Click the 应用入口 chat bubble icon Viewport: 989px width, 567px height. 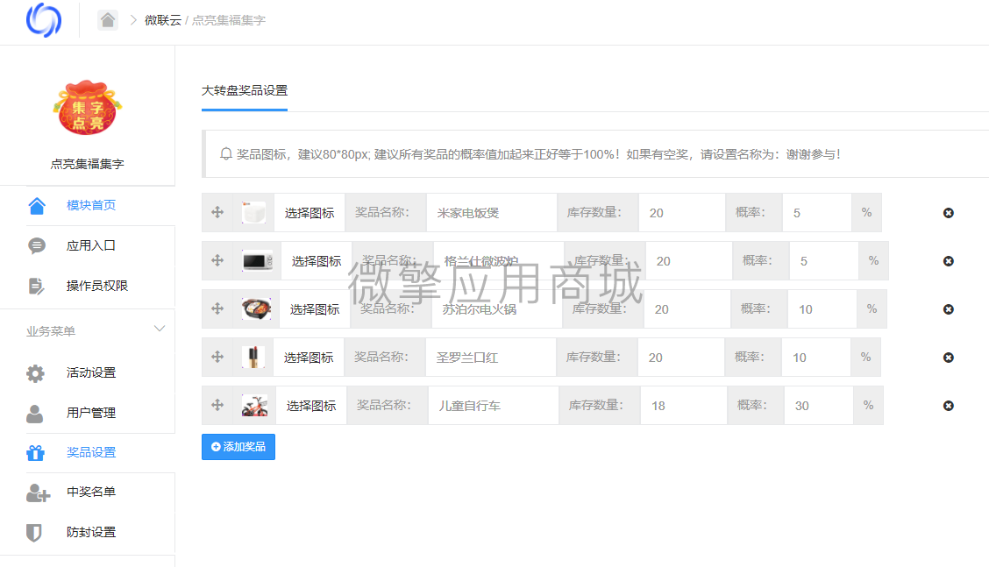[x=35, y=245]
